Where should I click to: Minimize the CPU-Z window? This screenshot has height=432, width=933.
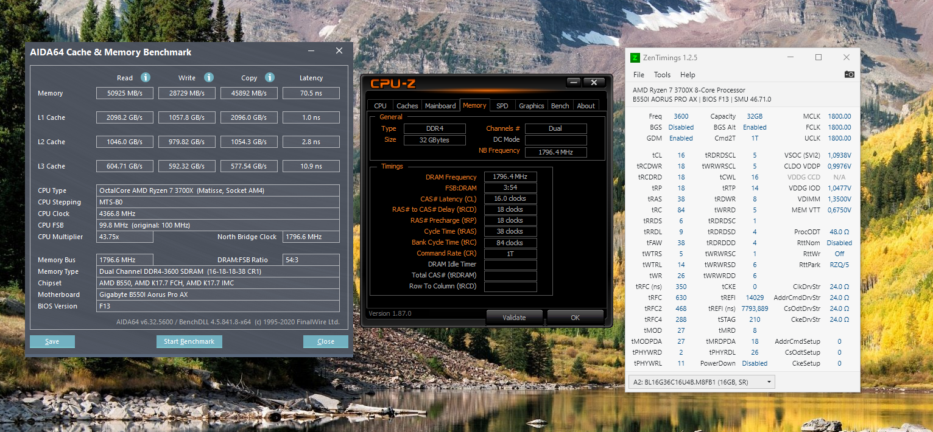(573, 82)
